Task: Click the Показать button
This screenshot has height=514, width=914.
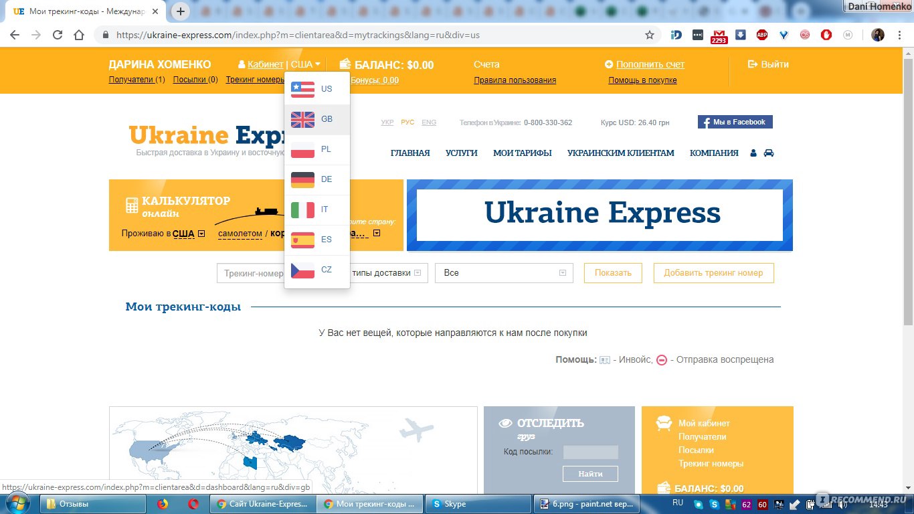Action: (x=613, y=273)
